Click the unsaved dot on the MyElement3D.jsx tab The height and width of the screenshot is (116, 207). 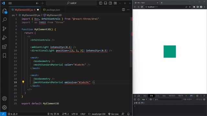coord(38,10)
